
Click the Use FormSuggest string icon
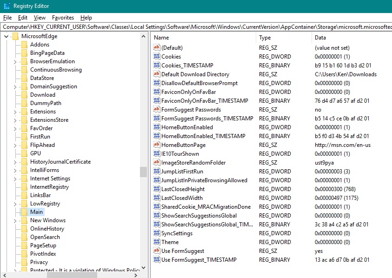point(157,251)
